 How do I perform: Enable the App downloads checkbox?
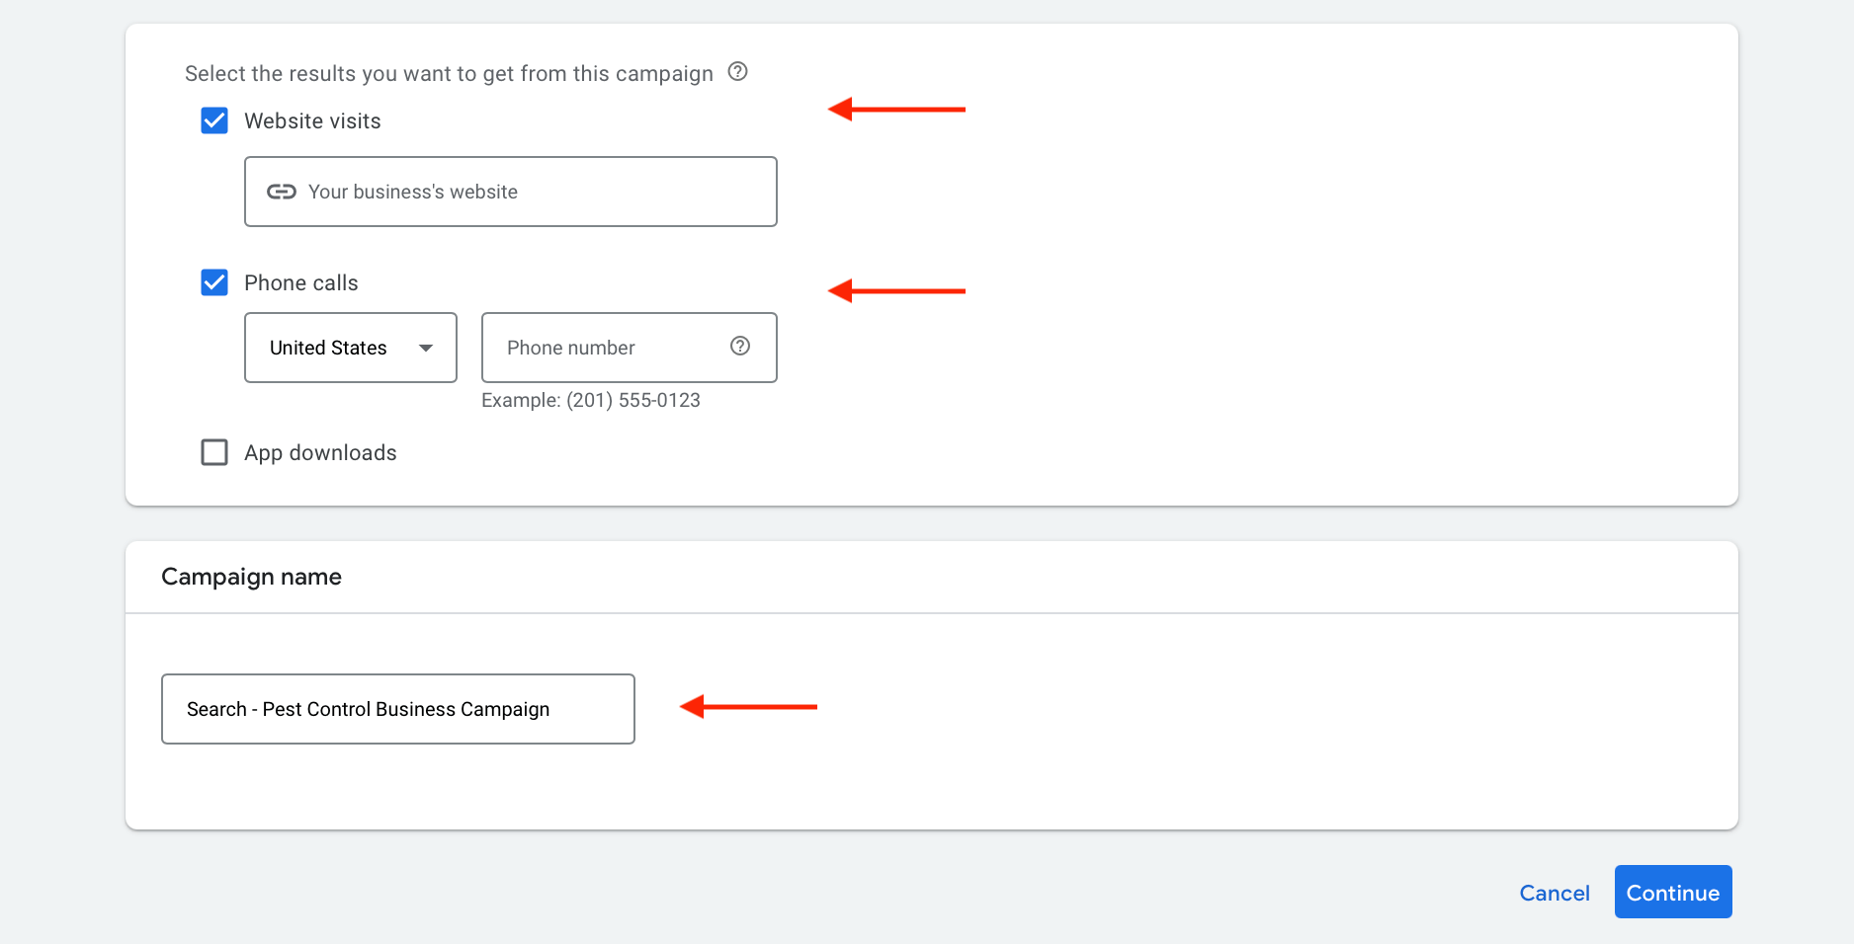[213, 452]
